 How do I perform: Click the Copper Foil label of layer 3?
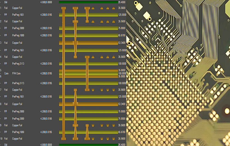click(17, 43)
